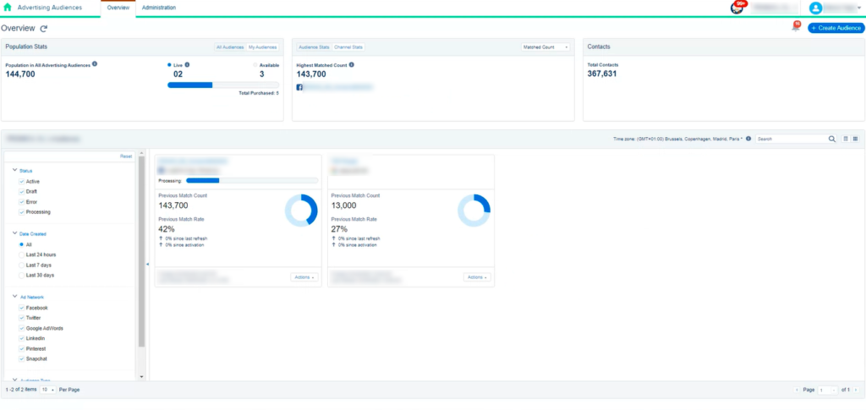Collapse the Status filter section

pyautogui.click(x=15, y=171)
